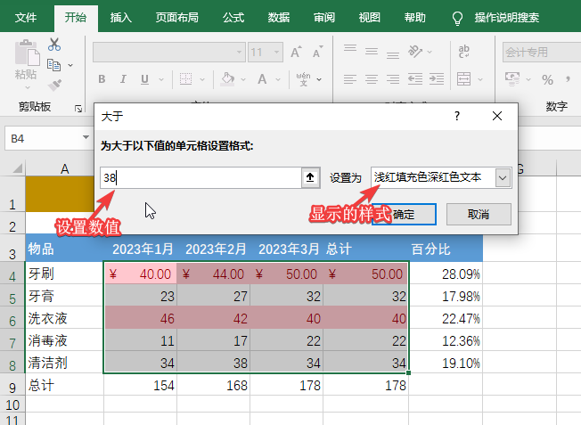The width and height of the screenshot is (581, 425).
Task: Open the font name combo box
Action: [169, 52]
